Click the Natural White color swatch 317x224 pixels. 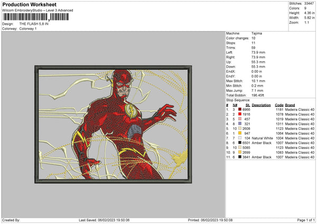pos(240,138)
